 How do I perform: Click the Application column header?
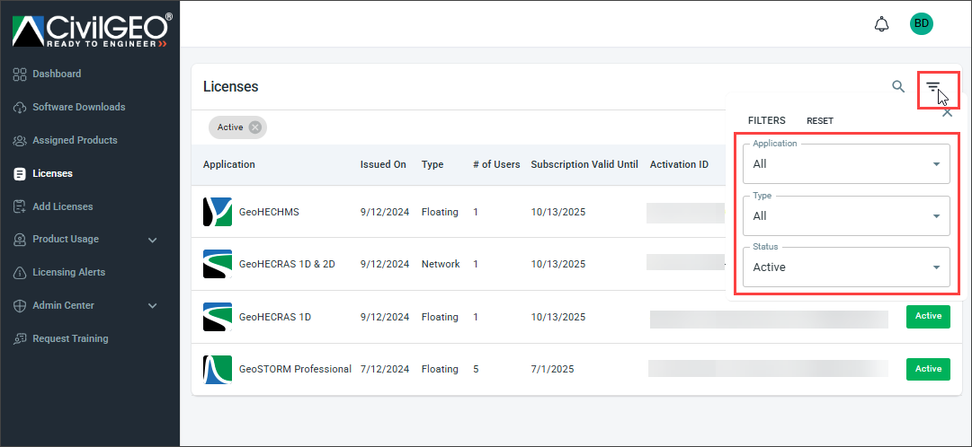tap(228, 164)
